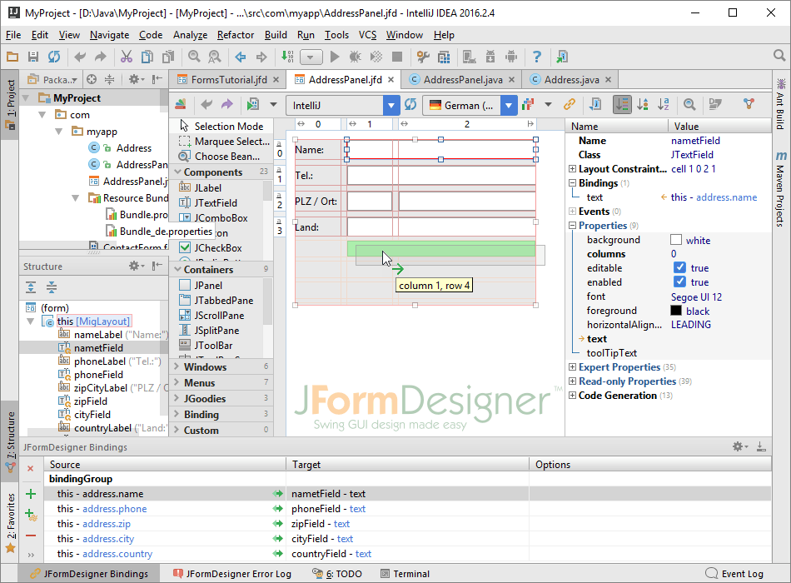791x583 pixels.
Task: Expand Expert Properties group
Action: [573, 367]
